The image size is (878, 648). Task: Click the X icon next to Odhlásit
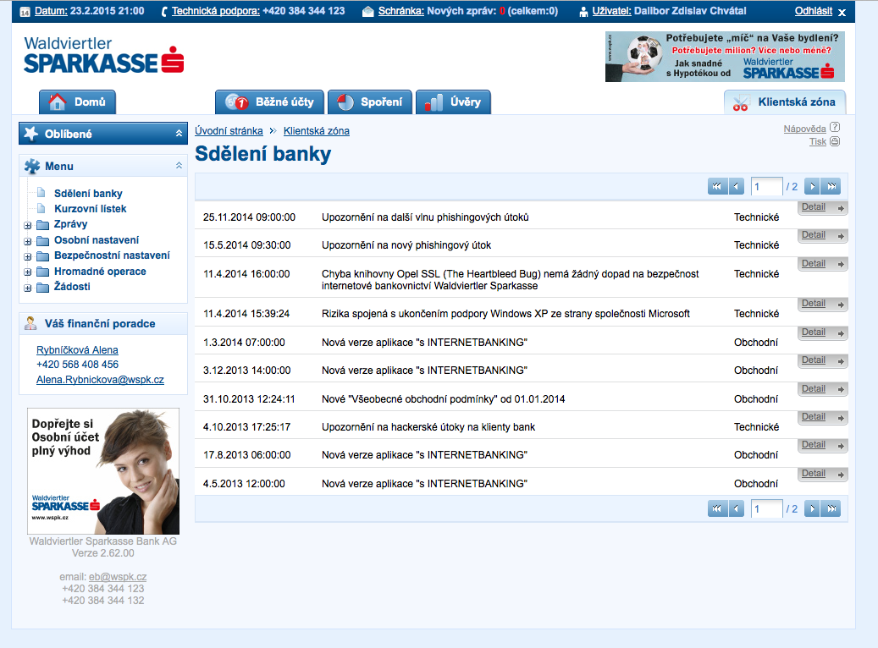[x=842, y=13]
